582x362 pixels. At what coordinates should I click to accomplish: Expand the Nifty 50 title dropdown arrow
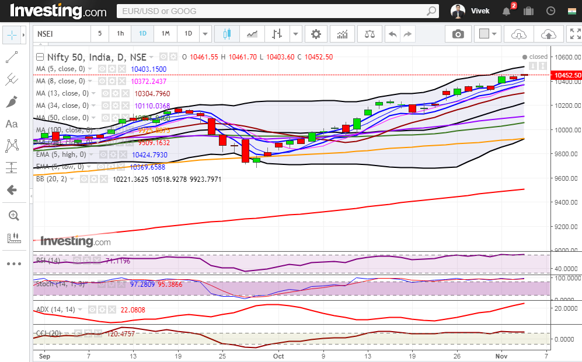(151, 57)
